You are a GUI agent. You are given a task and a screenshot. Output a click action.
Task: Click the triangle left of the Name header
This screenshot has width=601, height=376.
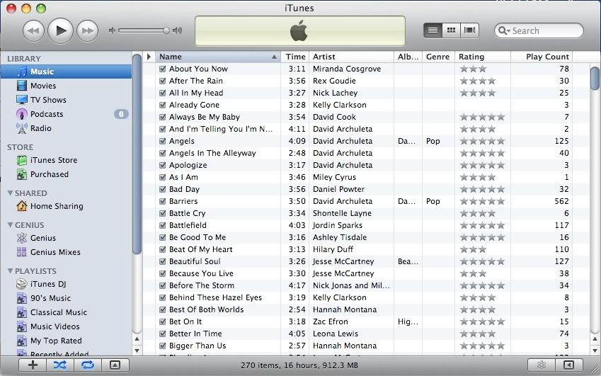[x=149, y=57]
